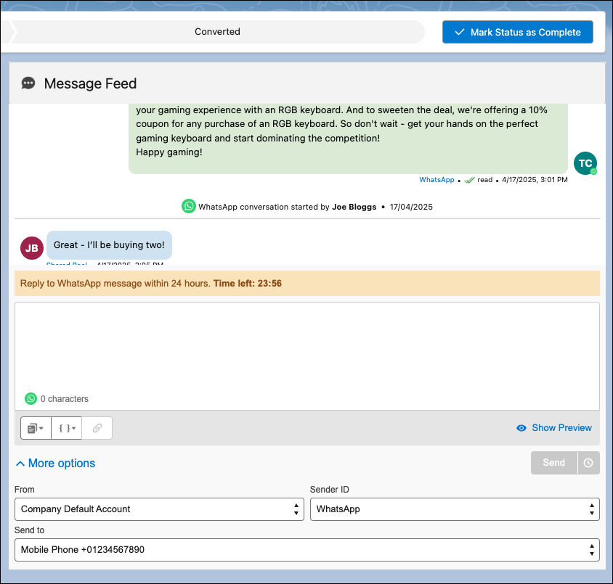The image size is (613, 584).
Task: Open the Joe Bloggs link
Action: tap(354, 206)
